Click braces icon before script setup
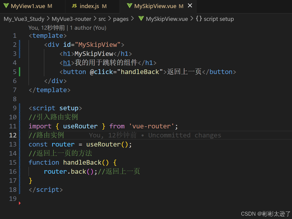Viewport: 292px width, 219px height. coord(199,18)
